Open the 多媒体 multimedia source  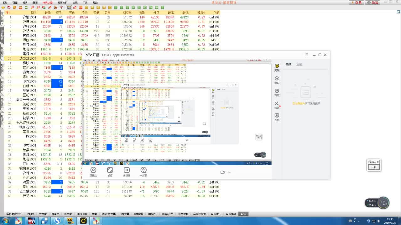tap(127, 172)
